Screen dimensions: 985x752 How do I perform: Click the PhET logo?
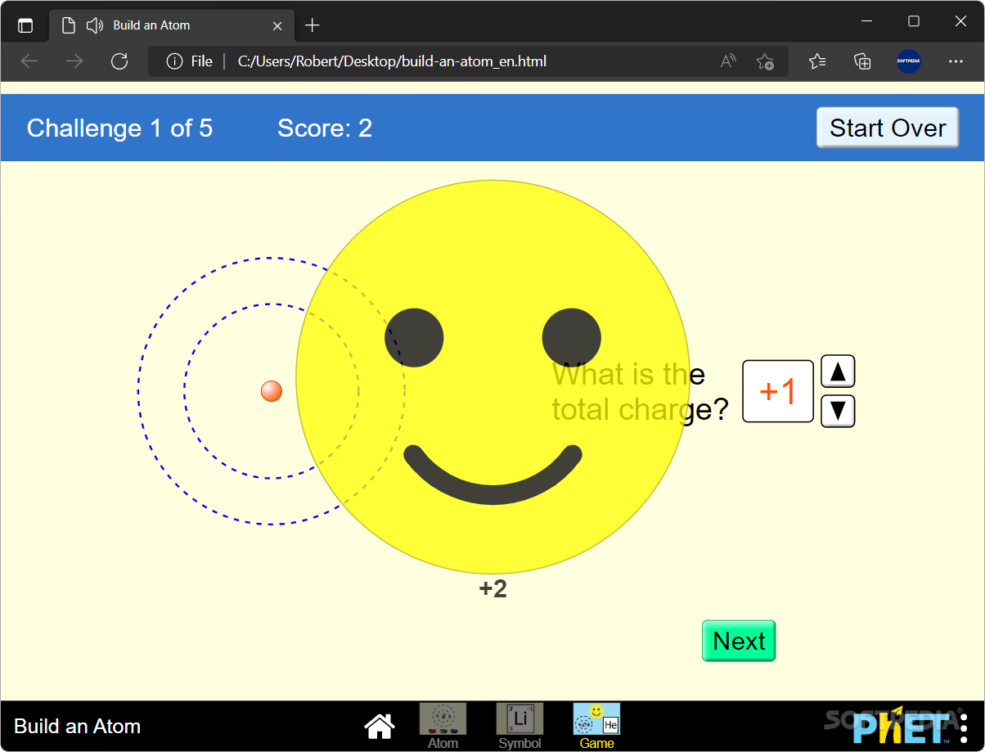pos(900,726)
